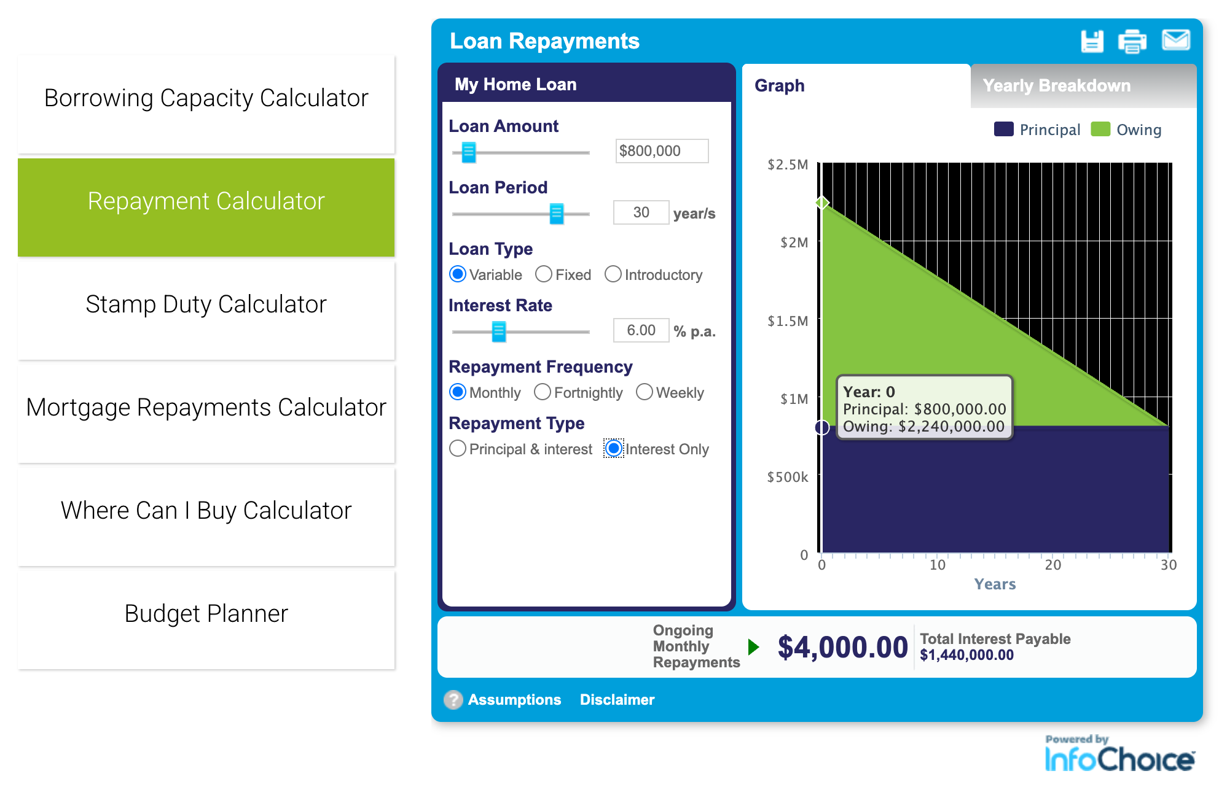This screenshot has height=787, width=1219.
Task: Select the Introductory loan type
Action: click(x=613, y=274)
